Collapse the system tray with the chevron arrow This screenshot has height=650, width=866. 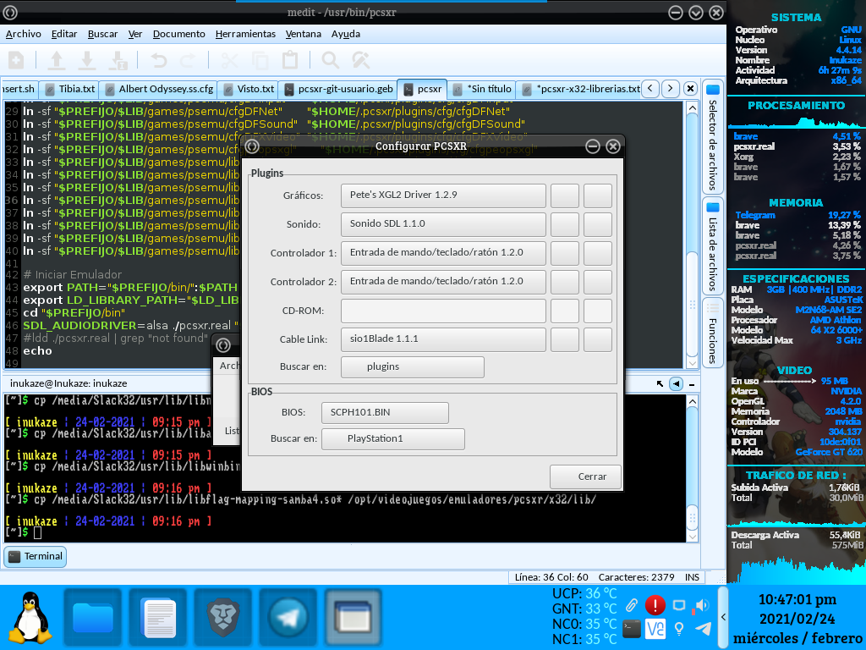[723, 617]
